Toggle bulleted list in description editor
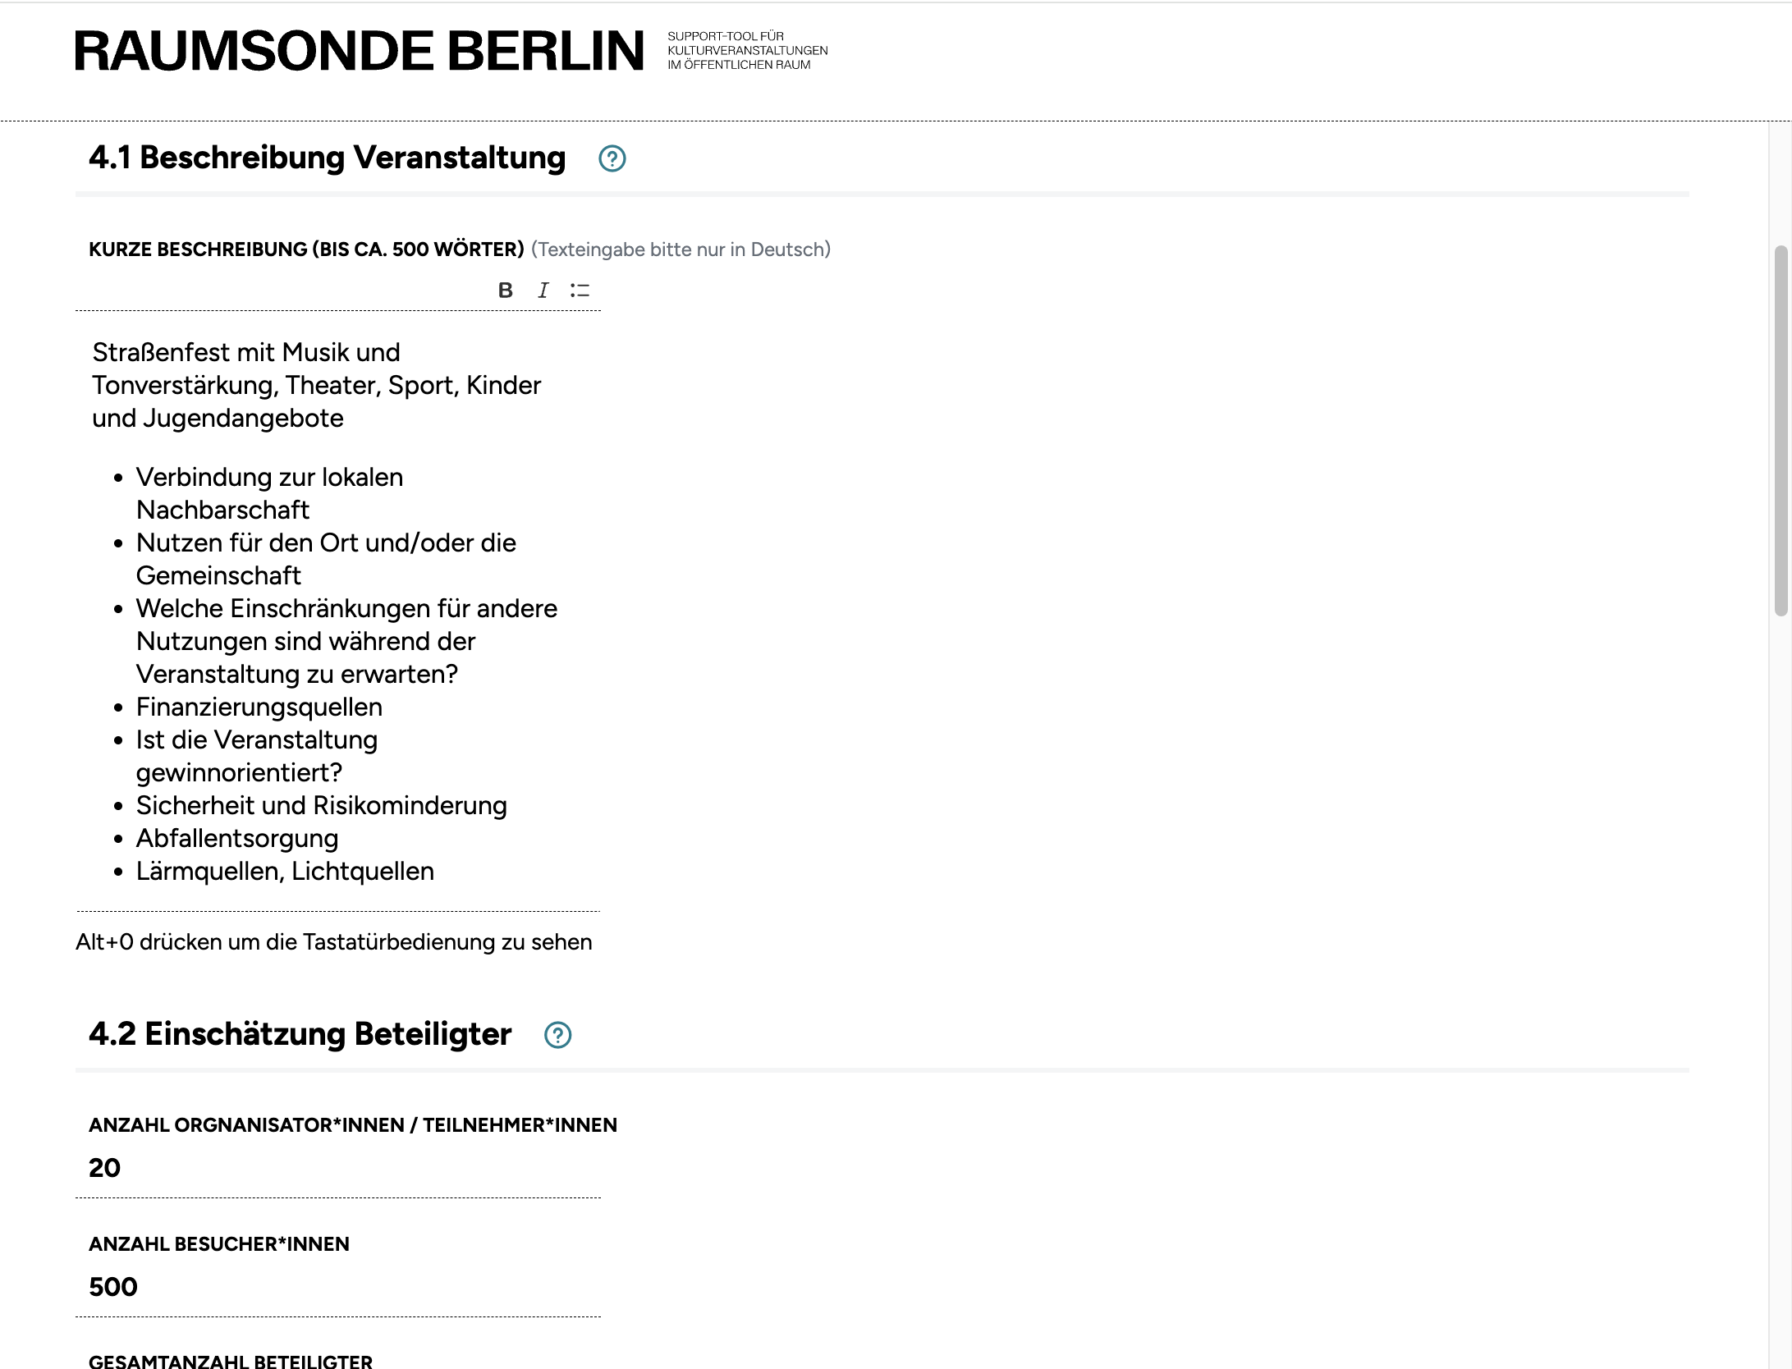 click(580, 291)
